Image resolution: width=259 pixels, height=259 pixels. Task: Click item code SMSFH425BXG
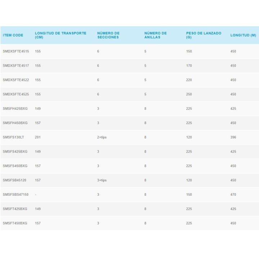tap(15, 109)
